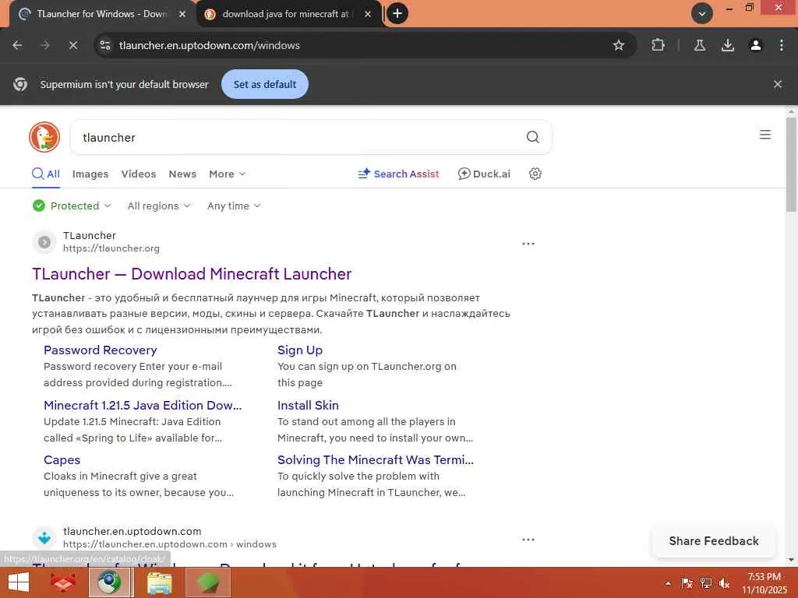Dismiss the default browser infobar
This screenshot has width=798, height=598.
(x=778, y=84)
